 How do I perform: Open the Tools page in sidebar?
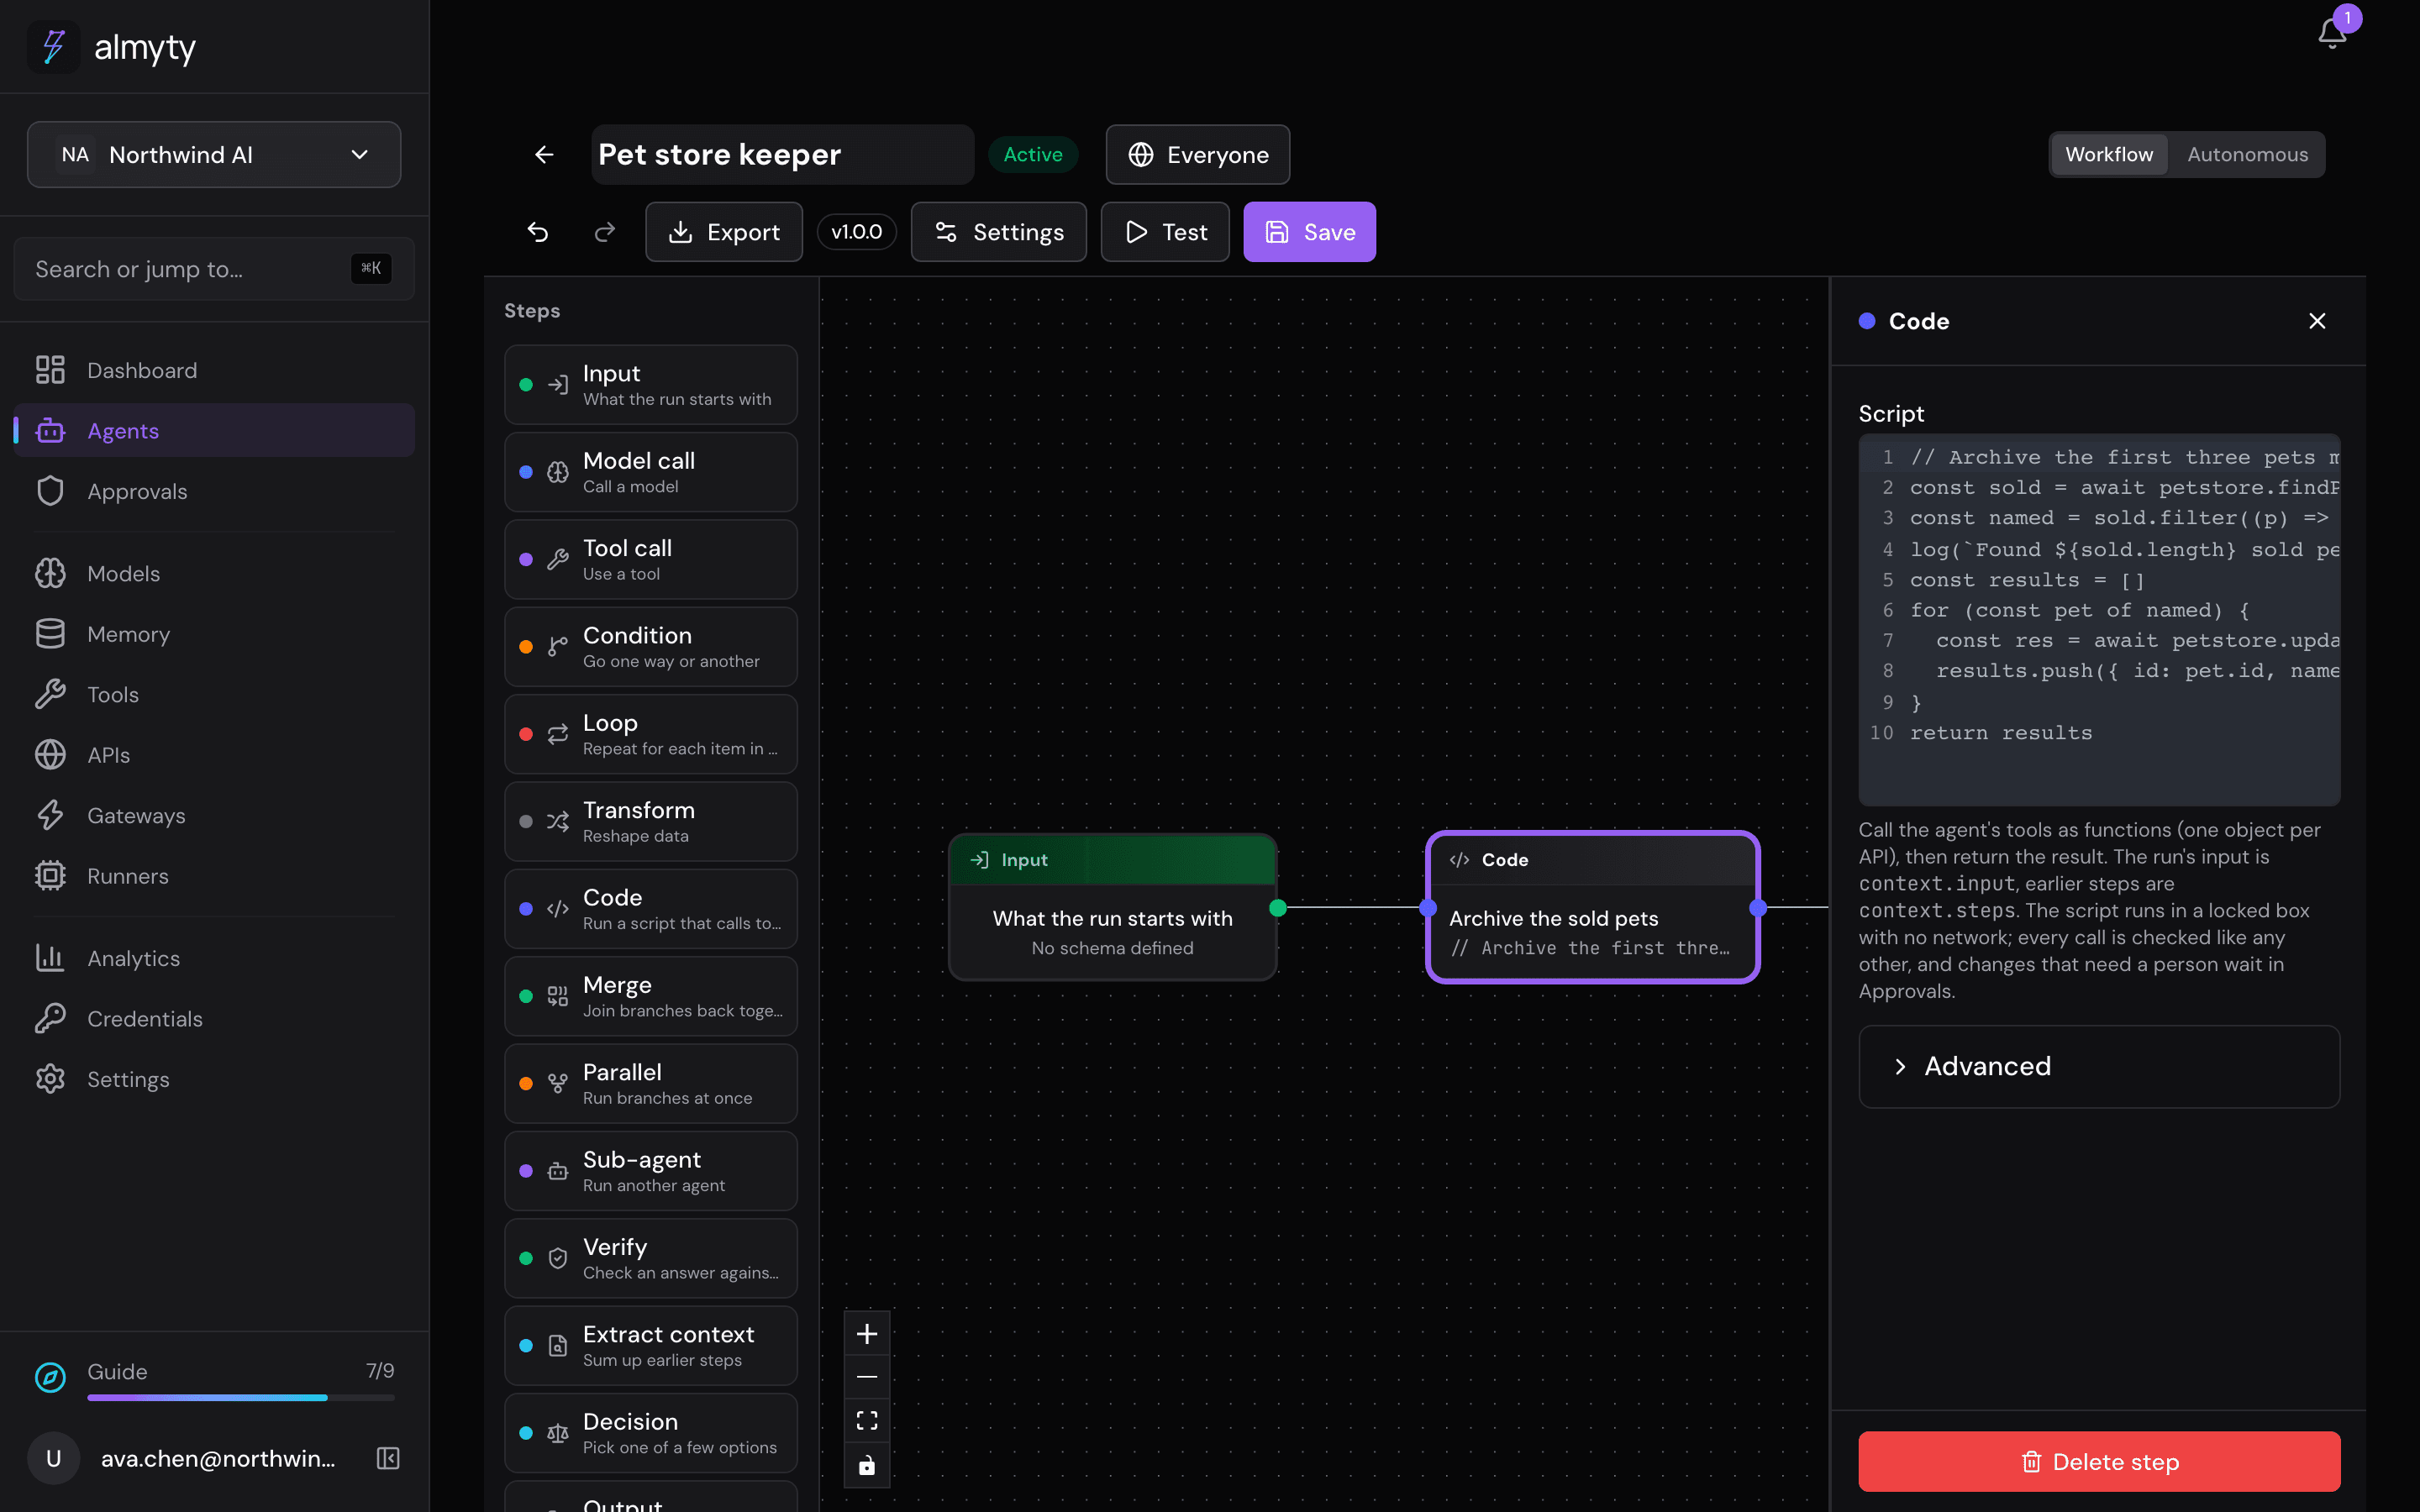coord(214,694)
